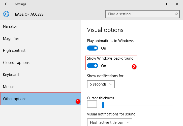183x126 pixels.
Task: Toggle Play animations in Windows switch
Action: [x=93, y=48]
